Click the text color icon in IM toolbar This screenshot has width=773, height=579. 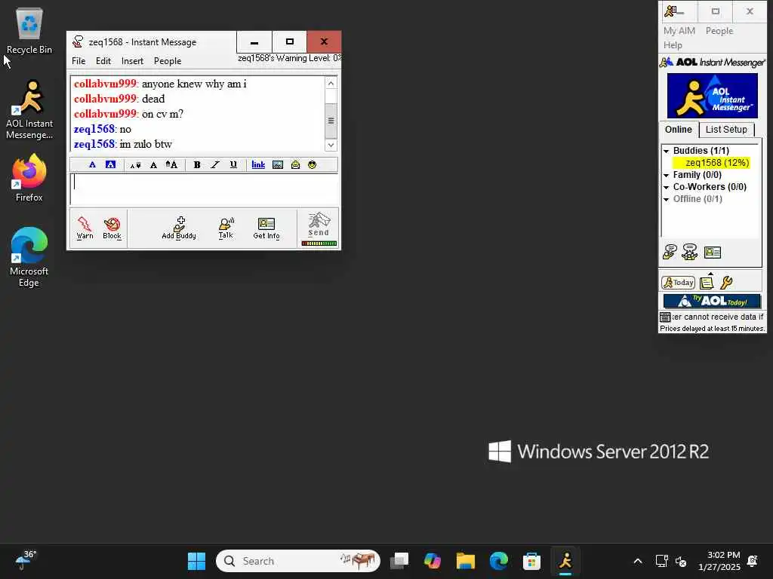tap(92, 165)
